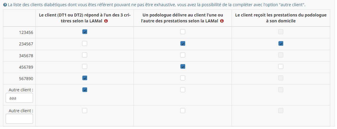Check LAMal criteria checkbox for client 456789
The width and height of the screenshot is (337, 129).
pos(85,67)
